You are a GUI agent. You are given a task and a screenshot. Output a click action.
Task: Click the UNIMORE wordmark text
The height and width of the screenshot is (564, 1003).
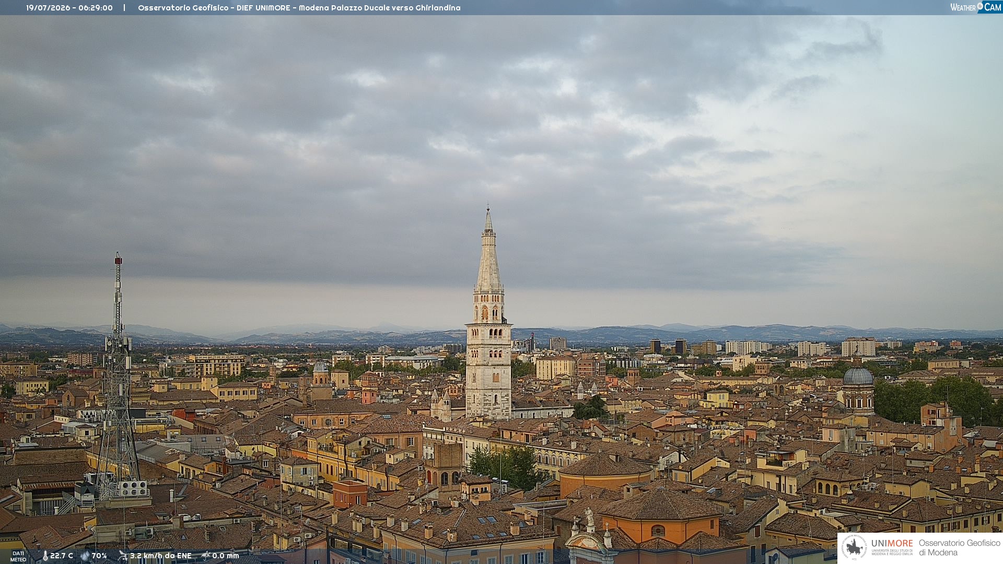pos(892,543)
